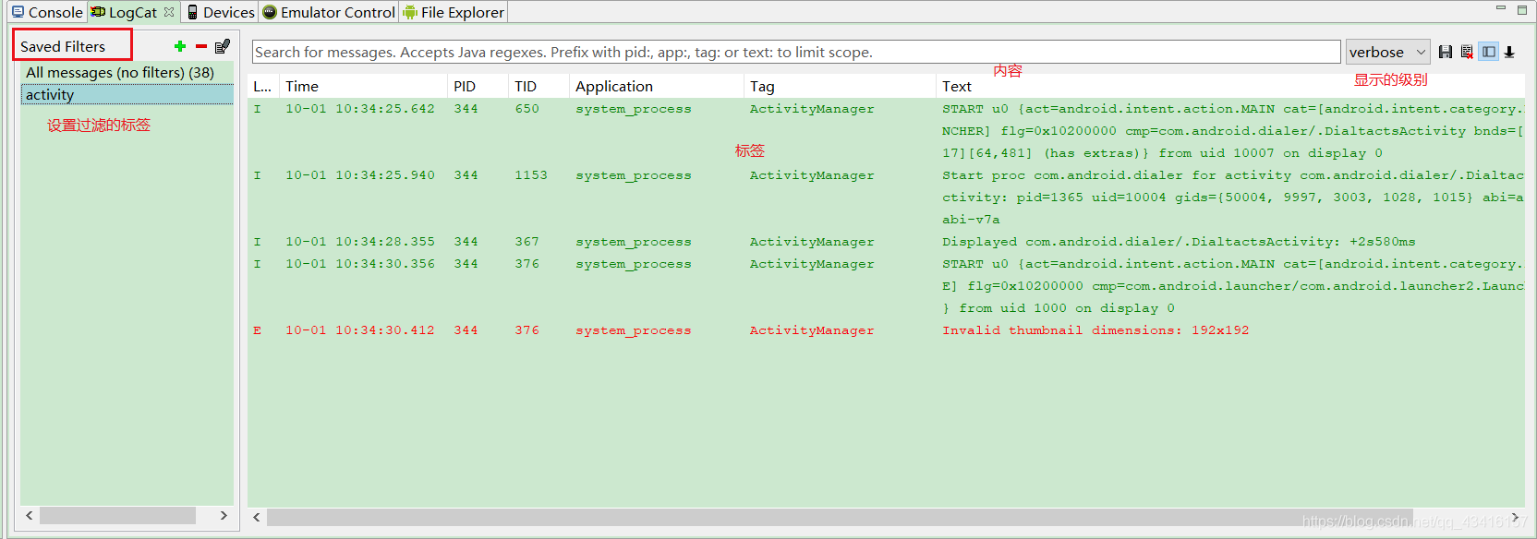
Task: Click the Application column header
Action: (657, 86)
